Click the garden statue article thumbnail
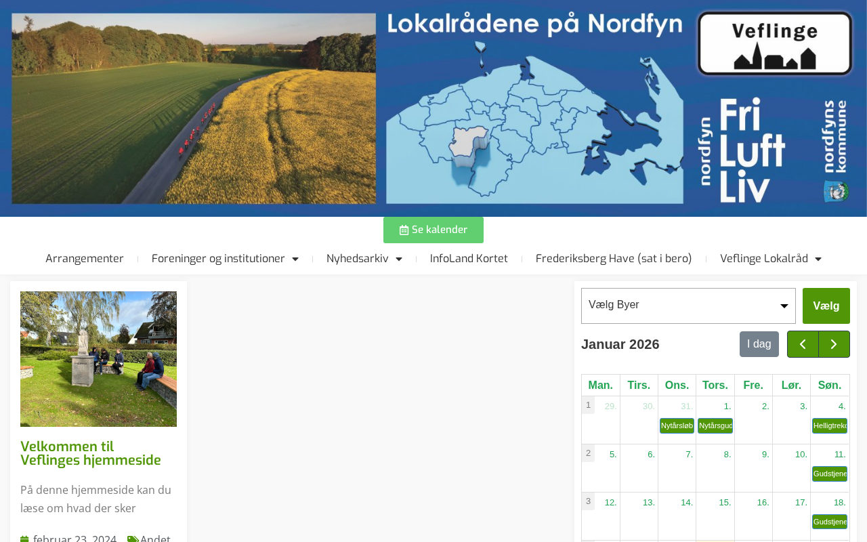This screenshot has width=867, height=542. [x=98, y=359]
